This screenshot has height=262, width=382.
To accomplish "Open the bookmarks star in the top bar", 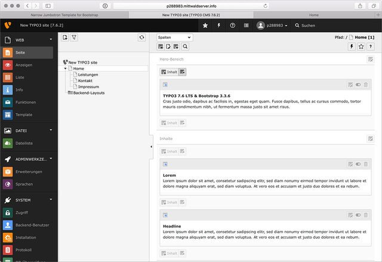I will [x=205, y=26].
